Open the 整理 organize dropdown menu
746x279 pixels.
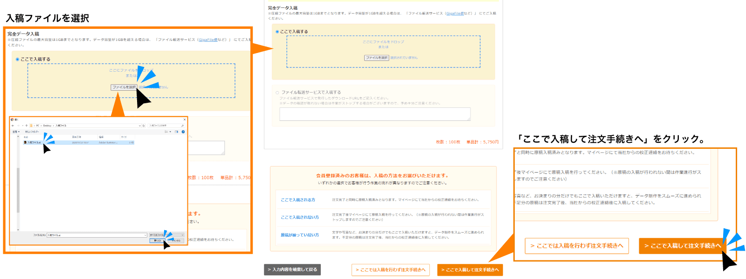click(16, 132)
